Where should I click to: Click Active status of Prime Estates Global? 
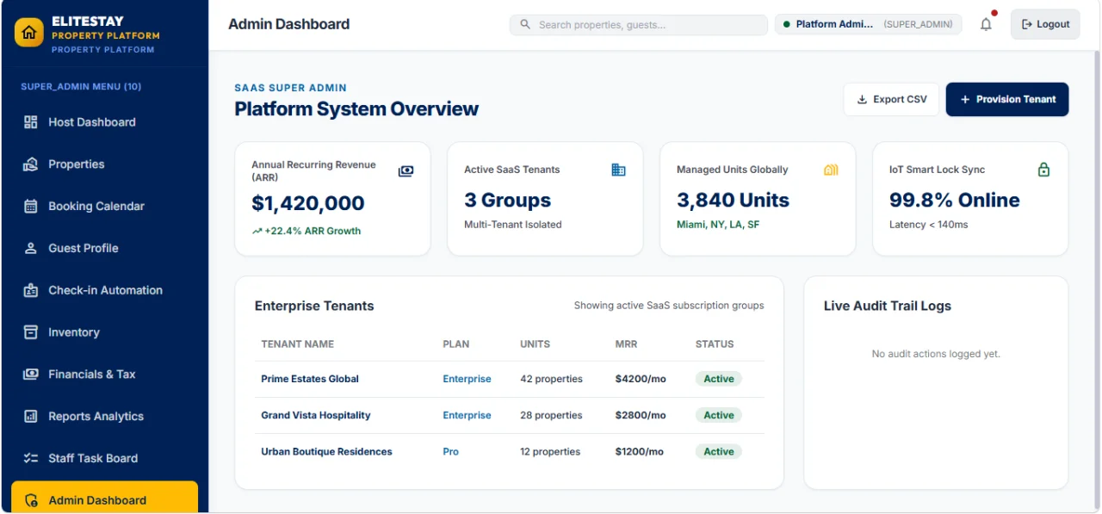point(719,379)
